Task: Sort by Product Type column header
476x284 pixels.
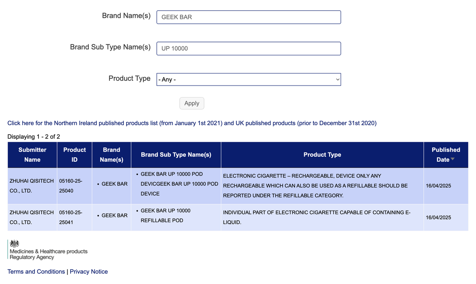Action: click(x=322, y=155)
